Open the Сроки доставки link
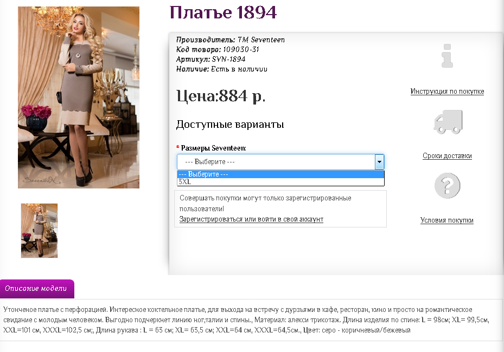Viewport: 504px width, 352px height. point(447,156)
